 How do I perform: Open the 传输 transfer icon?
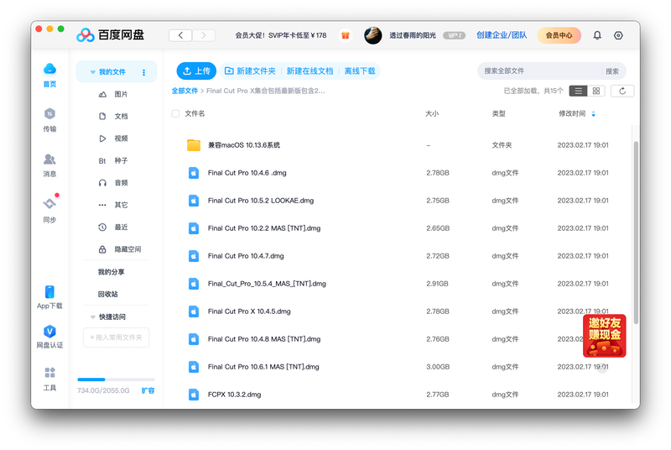49,114
